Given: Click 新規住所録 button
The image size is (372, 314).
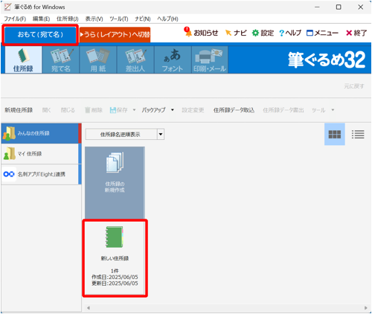Looking at the screenshot, I should coord(19,110).
